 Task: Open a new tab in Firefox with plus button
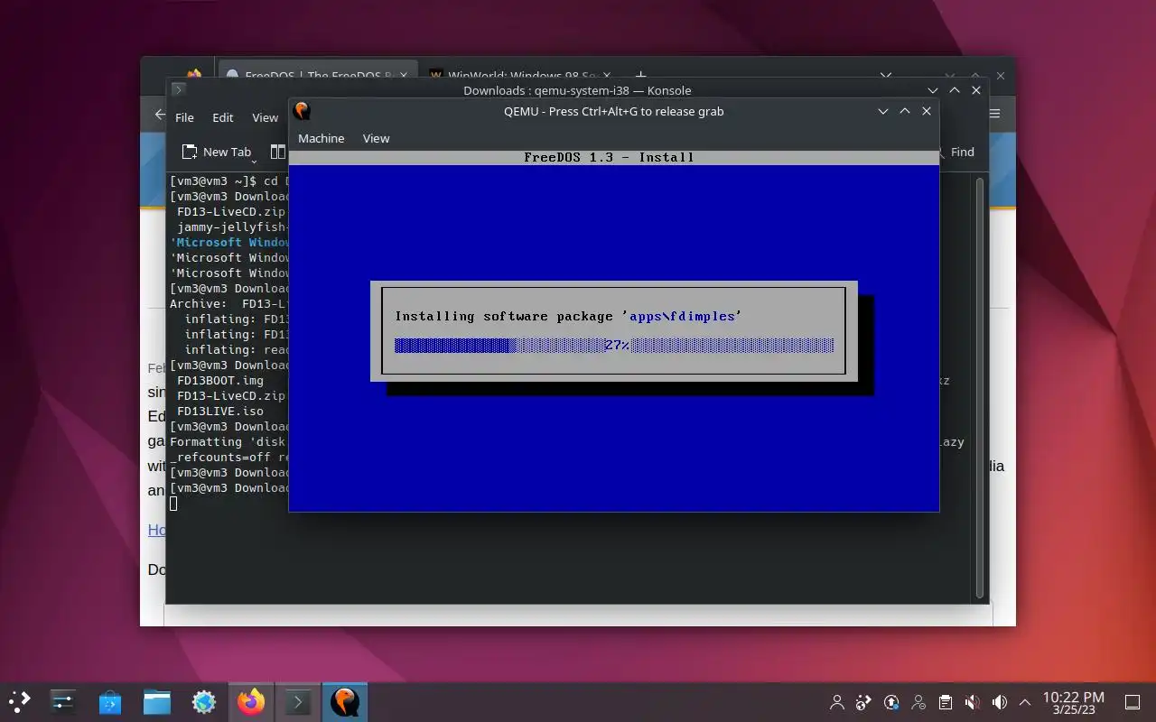(640, 76)
